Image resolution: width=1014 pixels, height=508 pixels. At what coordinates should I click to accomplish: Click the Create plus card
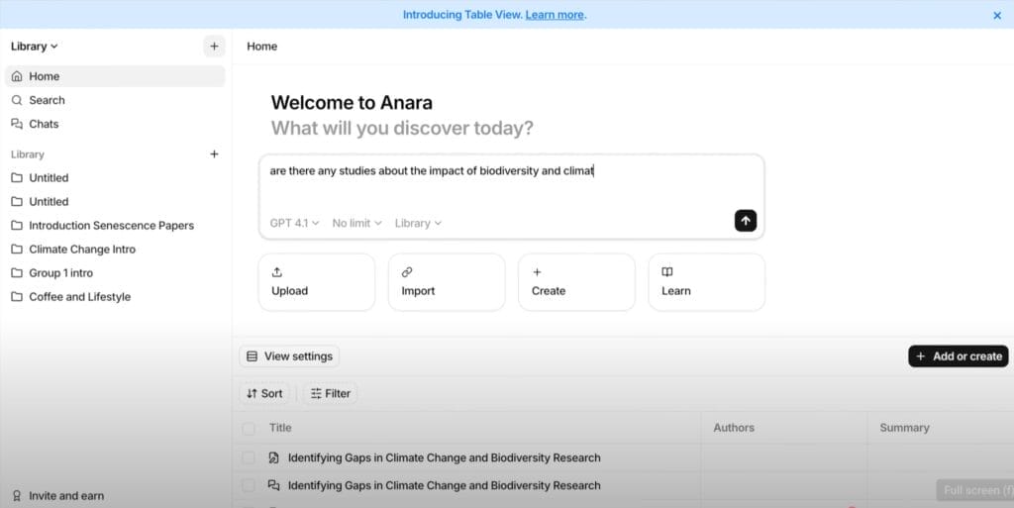pyautogui.click(x=576, y=282)
